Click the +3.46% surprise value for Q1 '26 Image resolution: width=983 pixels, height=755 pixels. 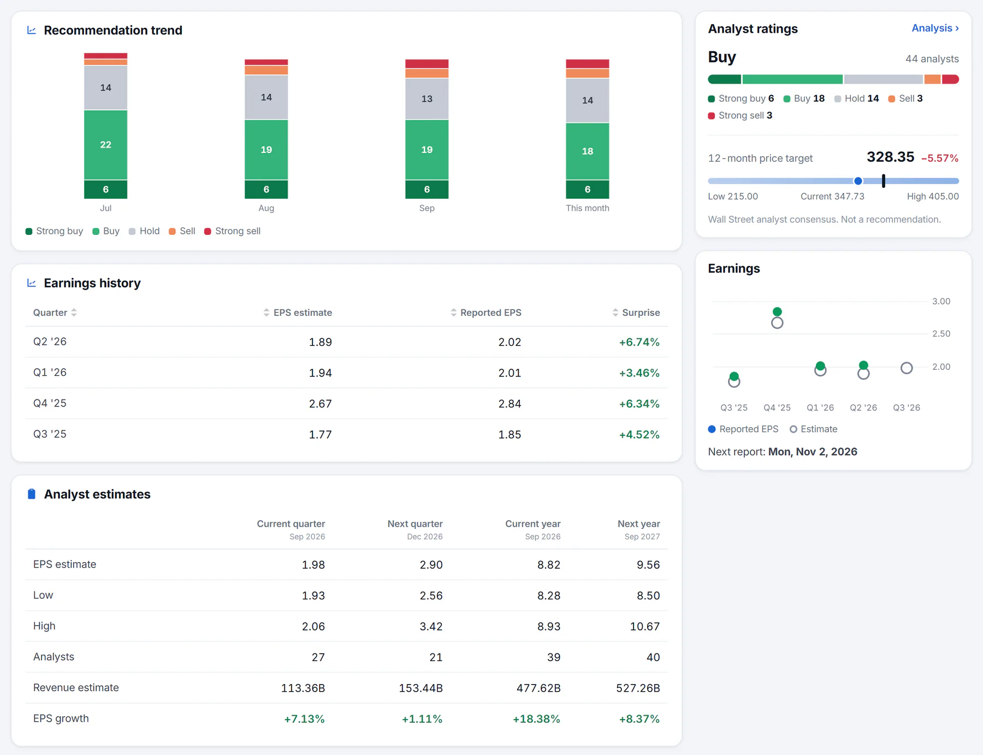[639, 373]
